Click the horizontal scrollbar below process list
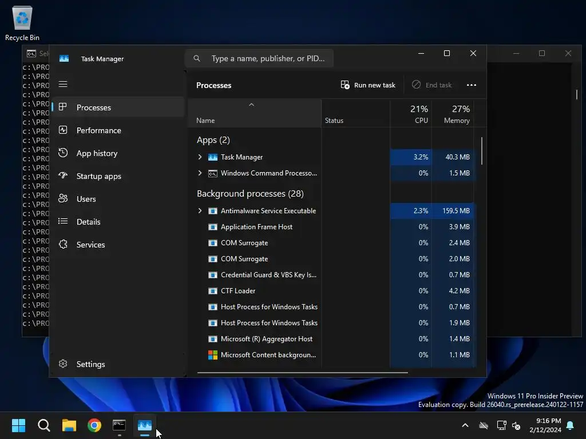The image size is (586, 439). coord(302,372)
